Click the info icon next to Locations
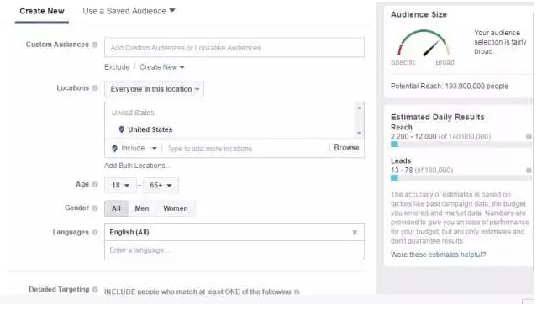Image resolution: width=537 pixels, height=310 pixels. click(x=95, y=88)
